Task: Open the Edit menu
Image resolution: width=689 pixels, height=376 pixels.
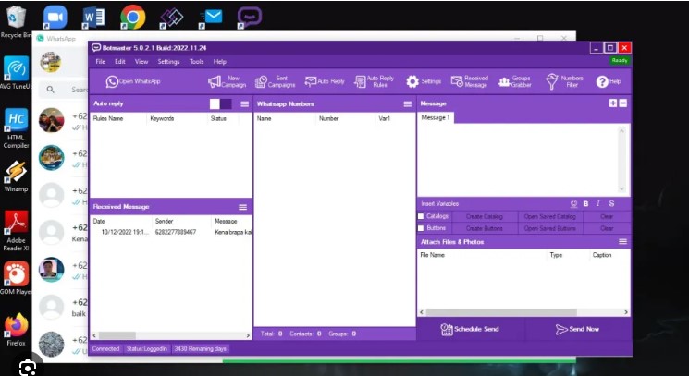Action: [120, 62]
